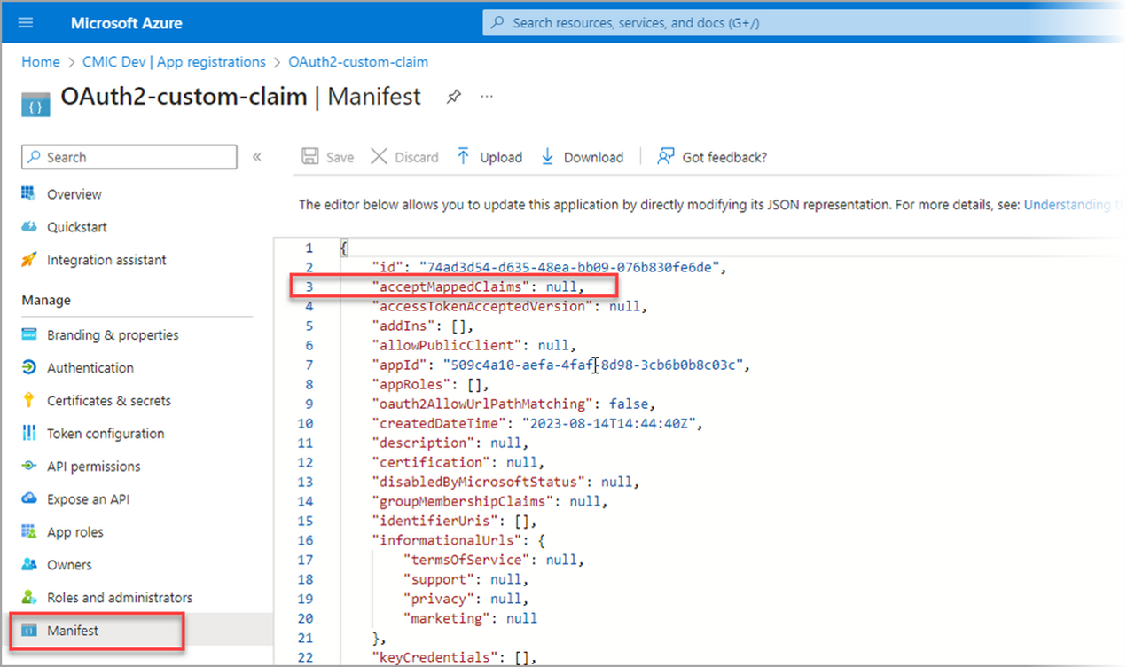The image size is (1127, 667).
Task: Open the Authentication settings
Action: [x=90, y=368]
